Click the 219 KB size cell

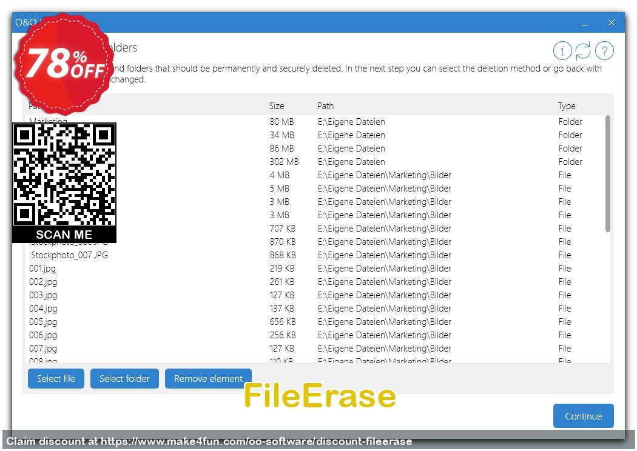[x=282, y=269]
